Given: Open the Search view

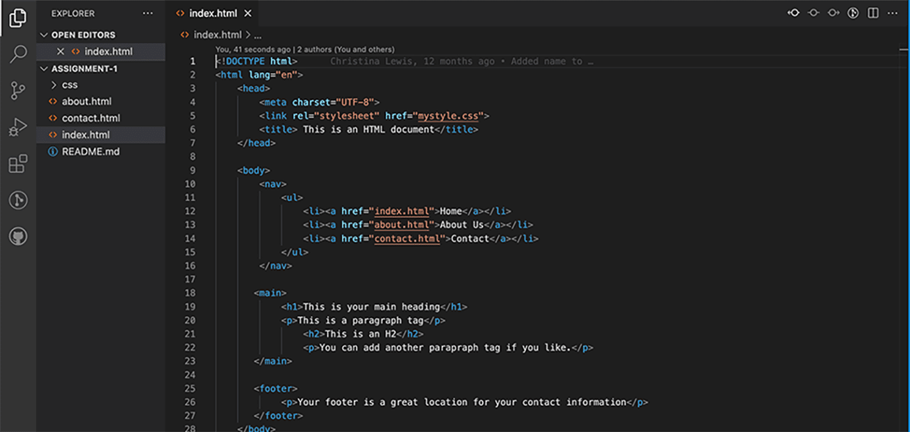Looking at the screenshot, I should 18,54.
